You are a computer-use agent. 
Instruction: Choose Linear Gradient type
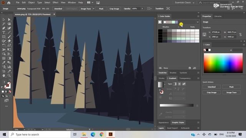(175, 84)
